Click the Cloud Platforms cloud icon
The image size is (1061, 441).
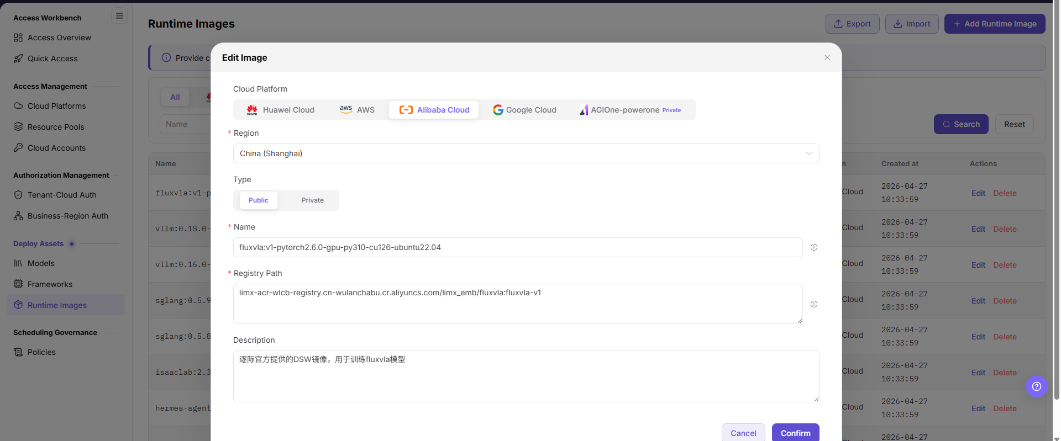[18, 106]
